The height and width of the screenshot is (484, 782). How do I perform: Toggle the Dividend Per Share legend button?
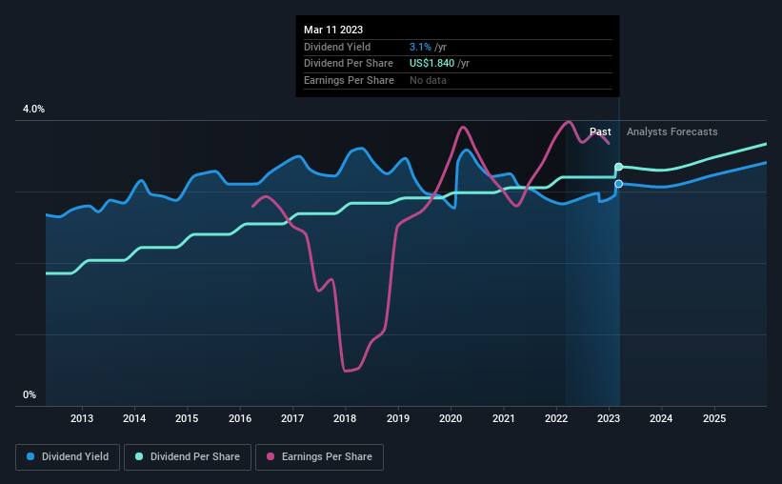coord(188,457)
